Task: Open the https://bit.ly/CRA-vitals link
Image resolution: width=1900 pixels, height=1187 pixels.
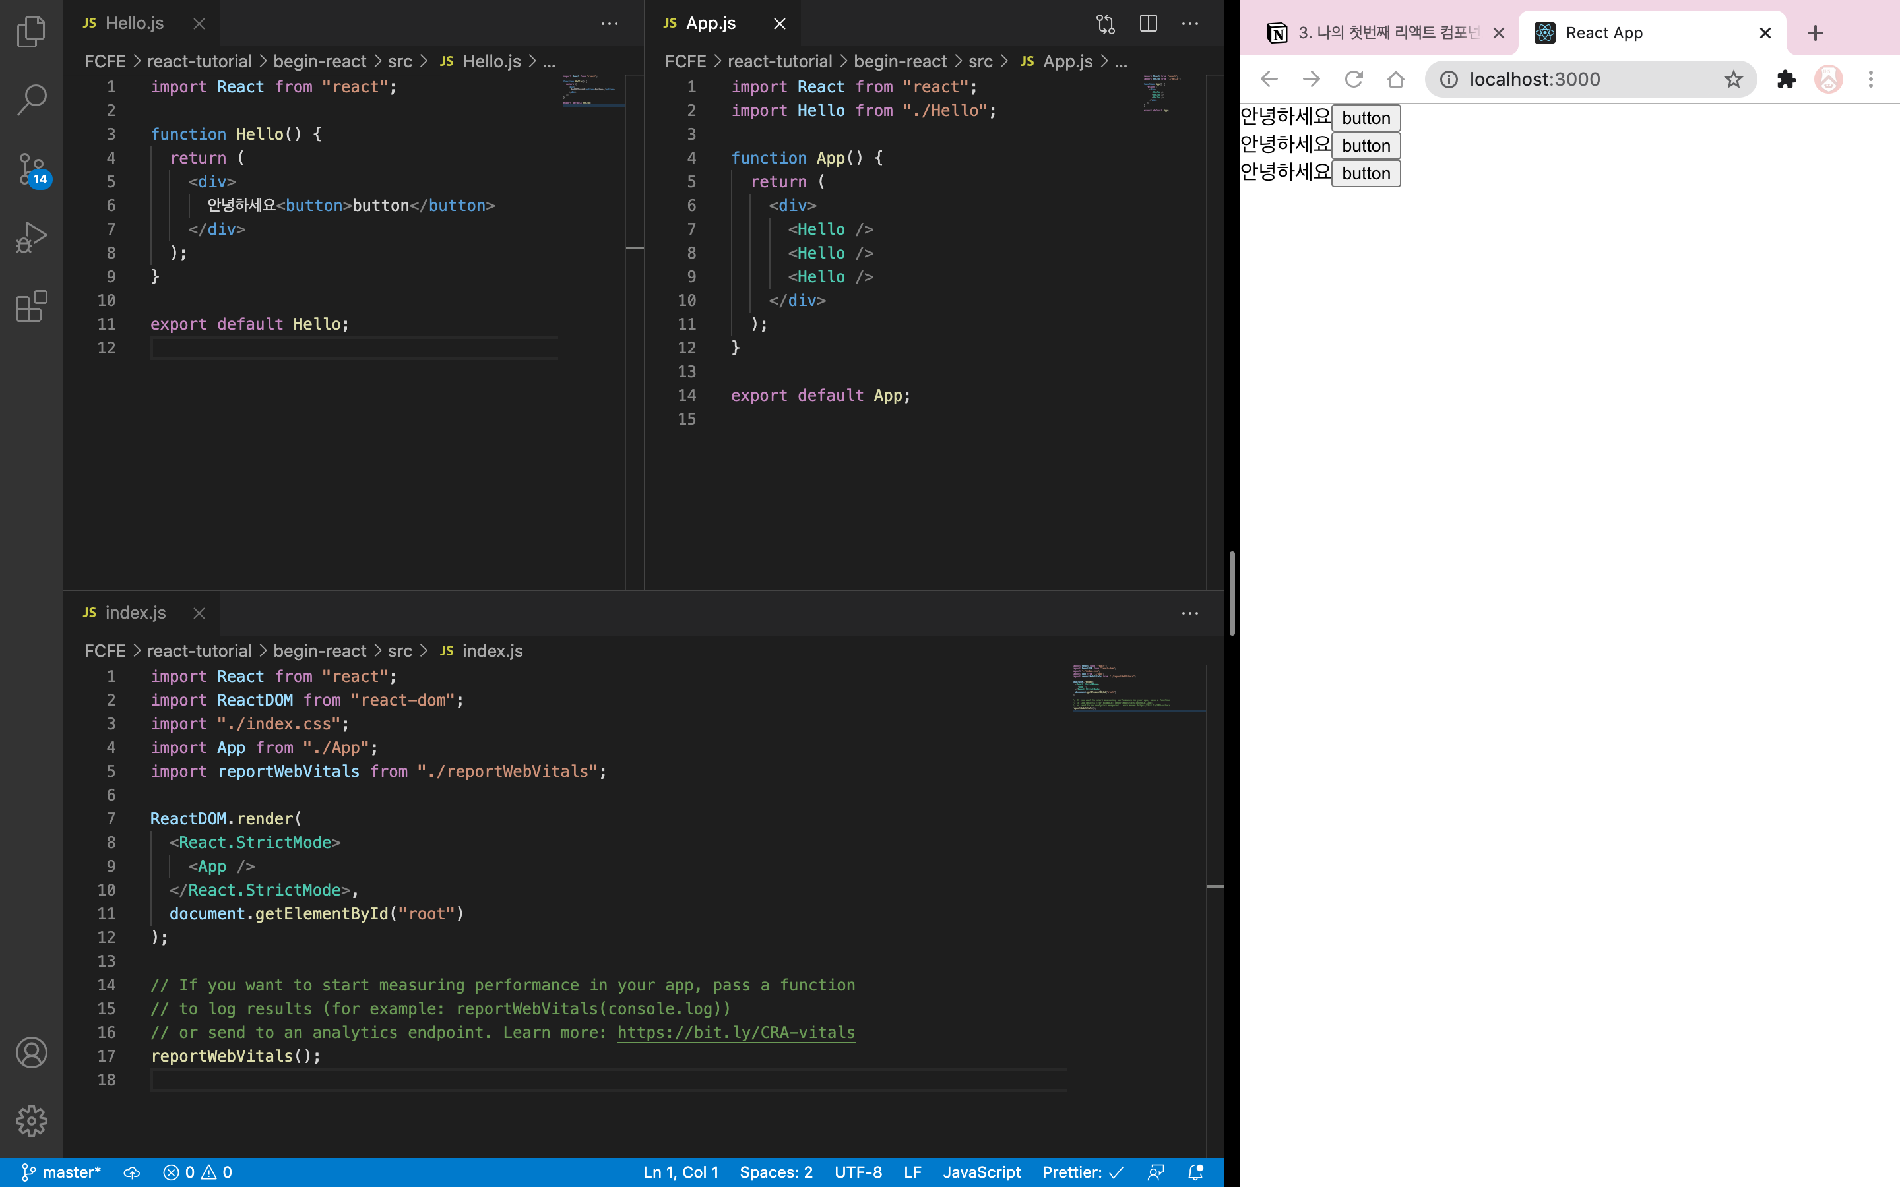Action: [736, 1032]
